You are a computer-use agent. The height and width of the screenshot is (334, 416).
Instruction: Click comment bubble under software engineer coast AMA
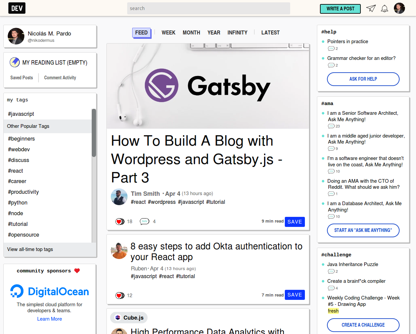coord(331,171)
